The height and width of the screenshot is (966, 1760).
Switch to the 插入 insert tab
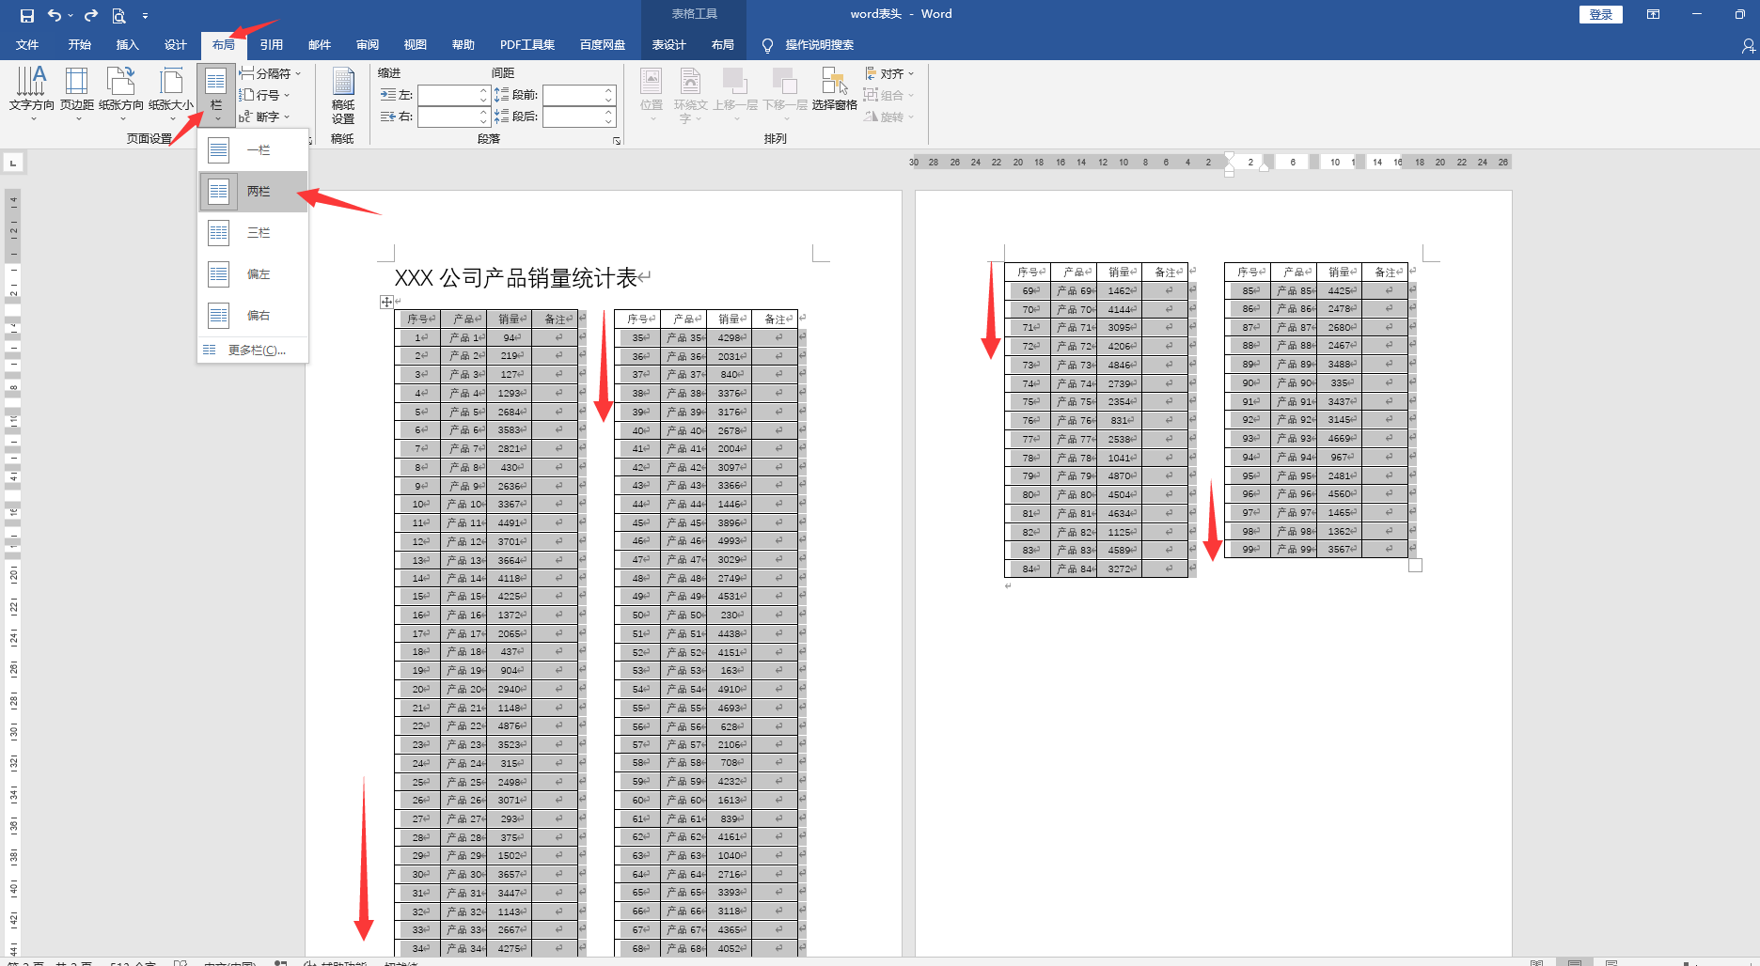click(127, 45)
